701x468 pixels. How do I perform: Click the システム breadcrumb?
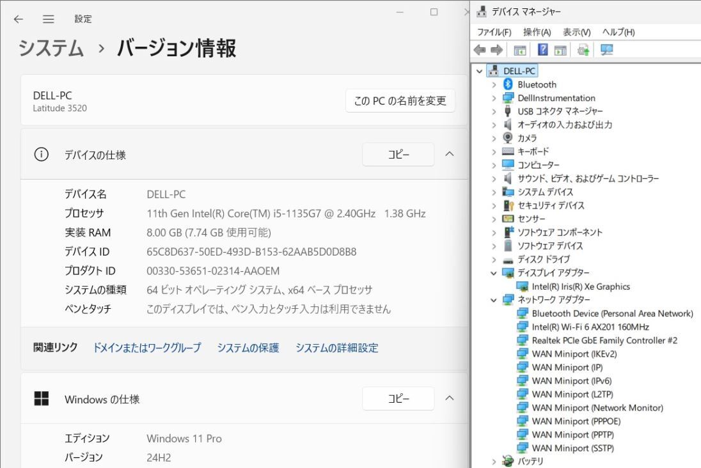click(x=51, y=48)
